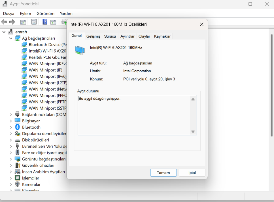Click the Bluetooth Device adapter icon
The width and height of the screenshot is (274, 202).
[24, 45]
